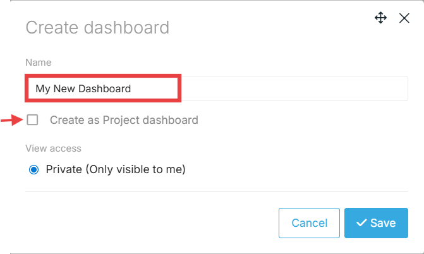Click the 'Name' field label
Image resolution: width=424 pixels, height=254 pixels.
pyautogui.click(x=39, y=63)
